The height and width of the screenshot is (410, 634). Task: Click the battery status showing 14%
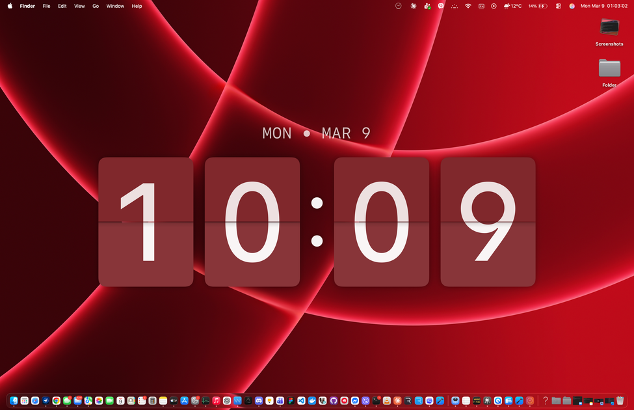pyautogui.click(x=537, y=6)
